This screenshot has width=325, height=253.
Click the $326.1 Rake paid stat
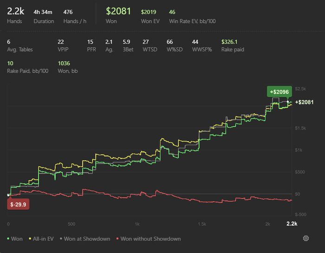[233, 45]
